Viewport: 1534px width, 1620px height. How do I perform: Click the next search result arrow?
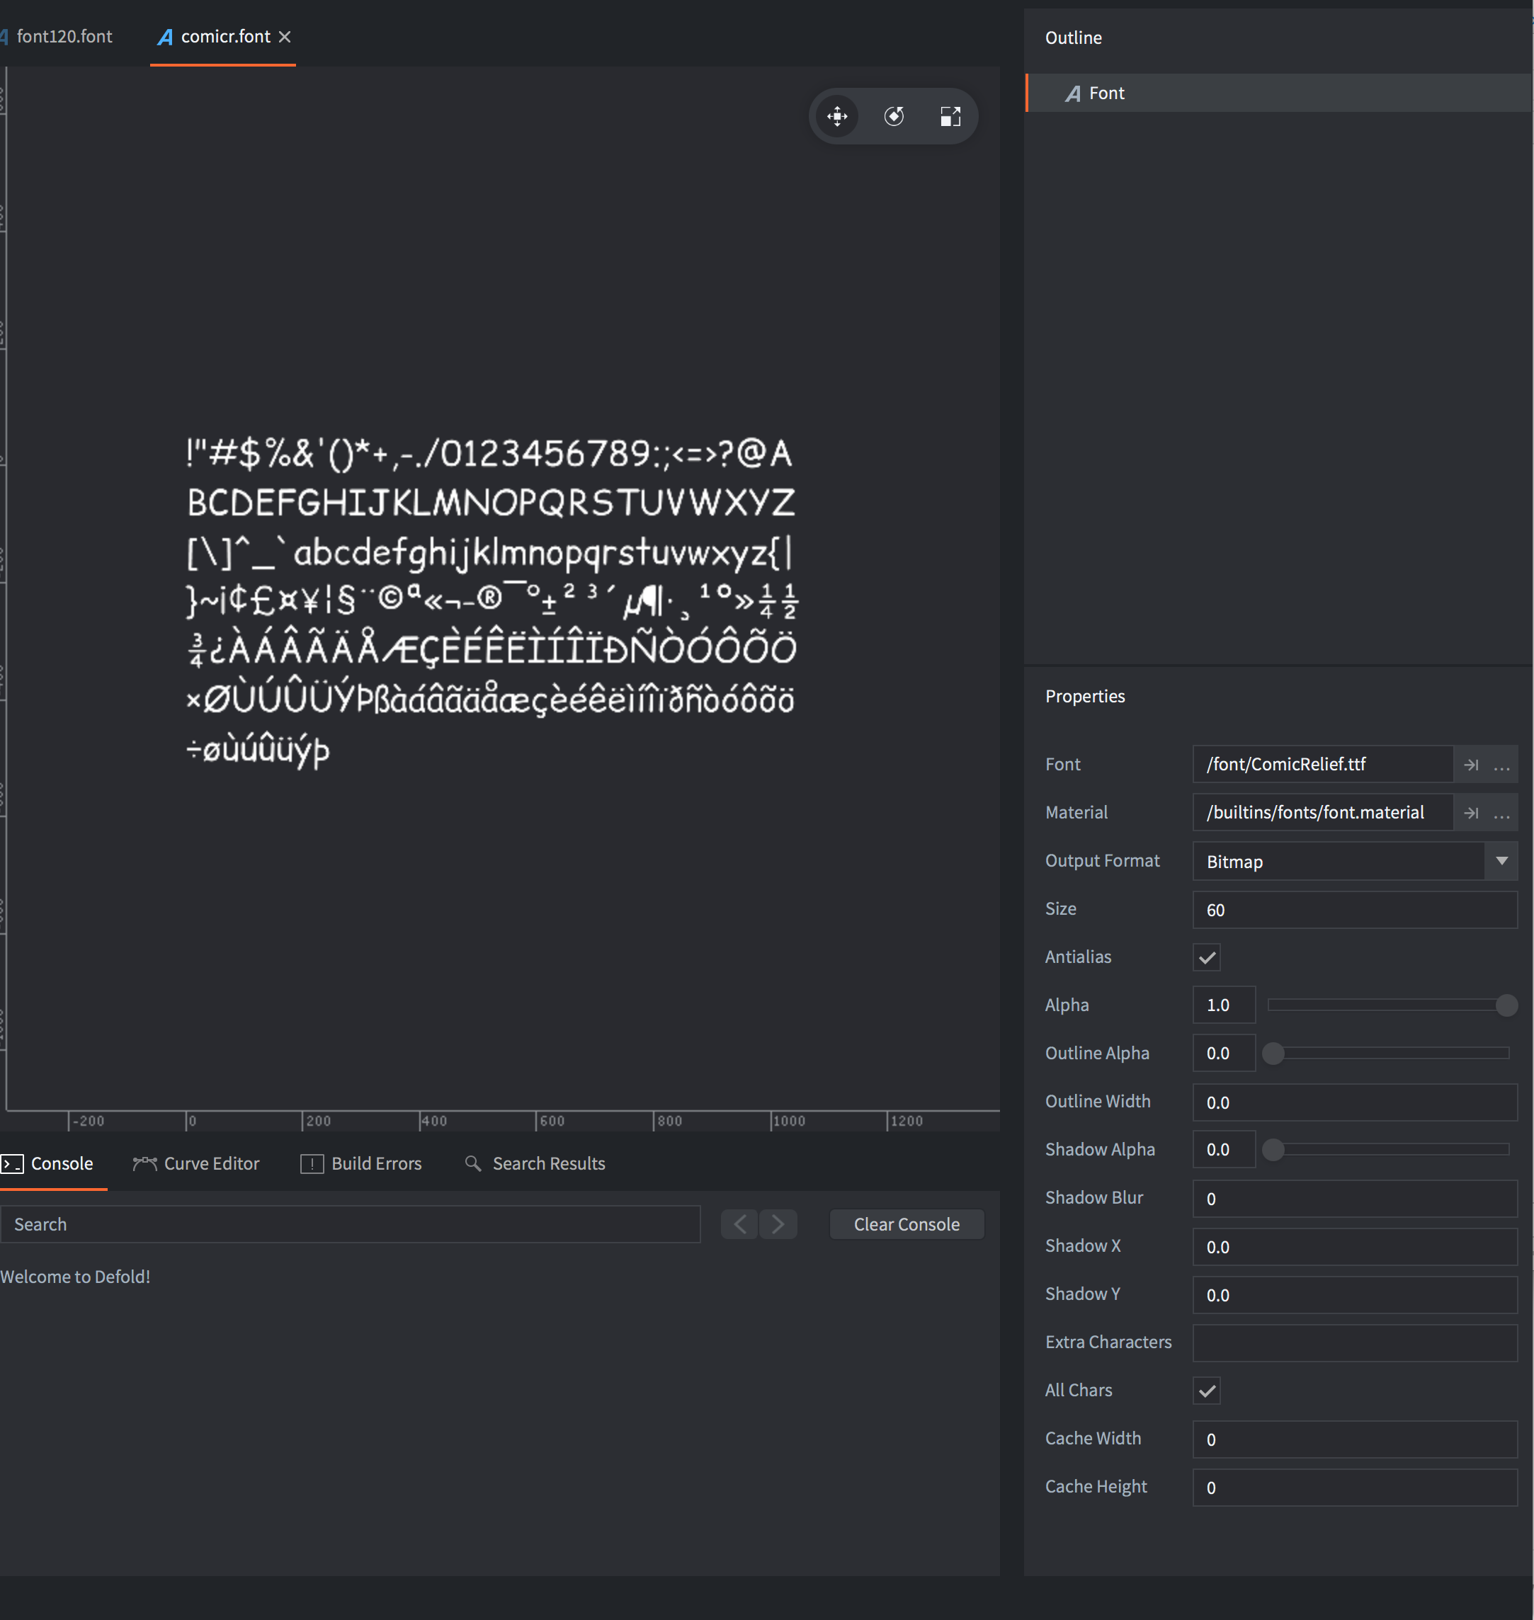778,1223
